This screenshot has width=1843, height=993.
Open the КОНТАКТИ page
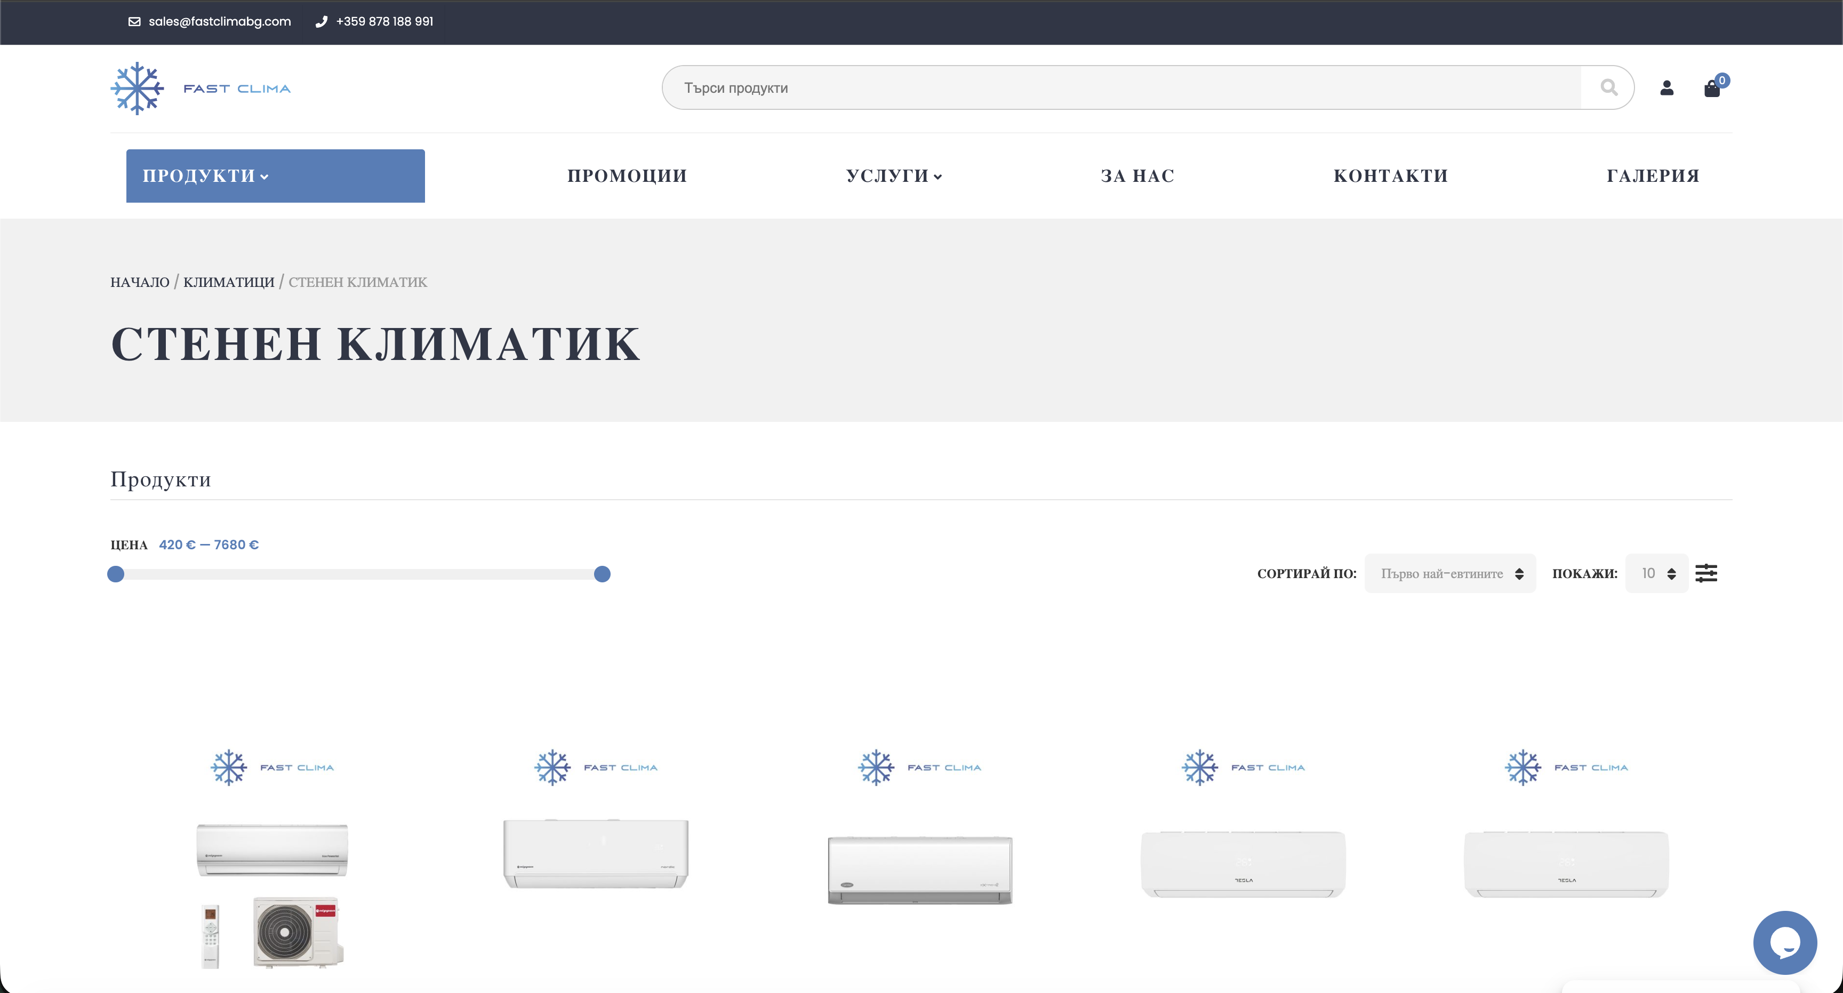point(1390,176)
